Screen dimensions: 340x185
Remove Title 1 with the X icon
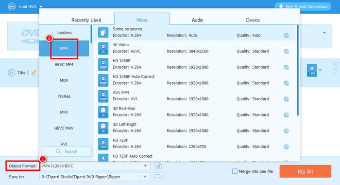[x=336, y=64]
